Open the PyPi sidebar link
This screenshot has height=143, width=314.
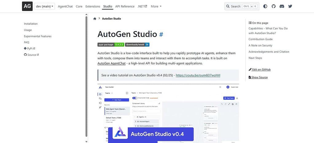pos(29,48)
